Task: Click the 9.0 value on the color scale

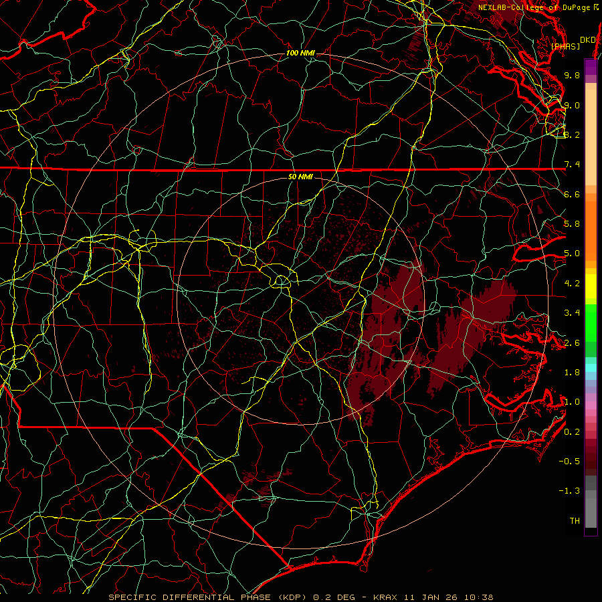Action: point(572,105)
